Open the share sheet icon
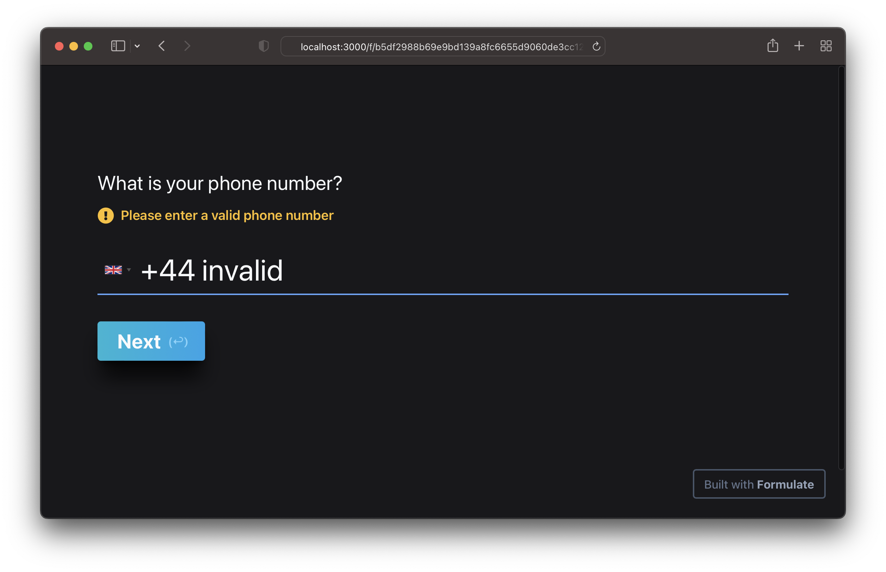886x572 pixels. point(773,46)
